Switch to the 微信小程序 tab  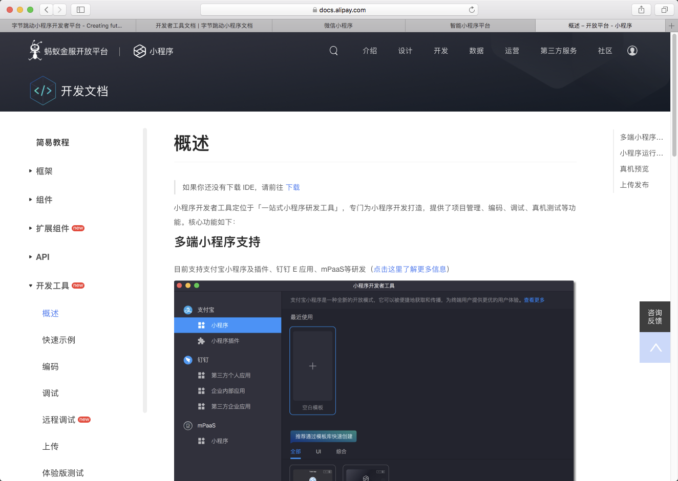338,26
